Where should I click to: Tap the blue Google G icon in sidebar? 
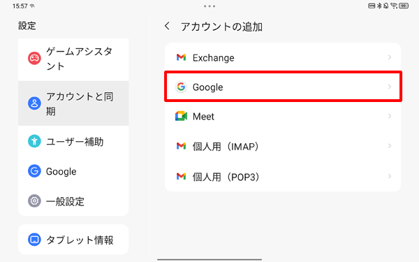[34, 171]
